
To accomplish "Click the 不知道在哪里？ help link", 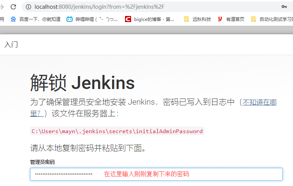I will 260,102.
